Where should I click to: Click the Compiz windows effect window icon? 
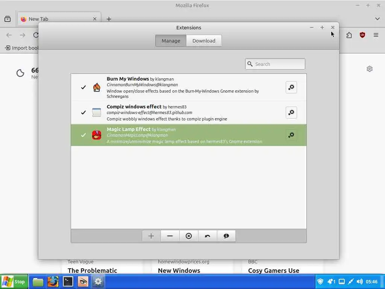click(97, 112)
